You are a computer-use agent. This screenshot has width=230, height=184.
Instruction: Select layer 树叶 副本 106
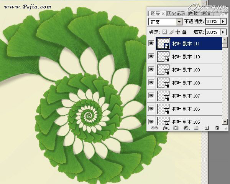click(x=192, y=109)
